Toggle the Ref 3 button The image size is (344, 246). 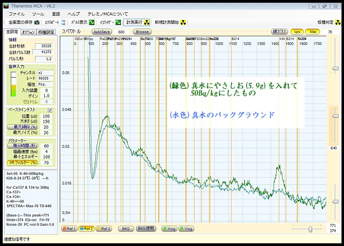pos(104,229)
